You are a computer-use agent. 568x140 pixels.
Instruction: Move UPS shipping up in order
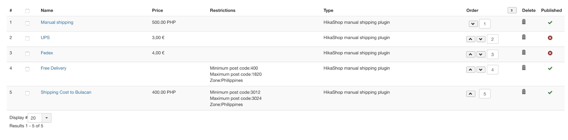470,39
